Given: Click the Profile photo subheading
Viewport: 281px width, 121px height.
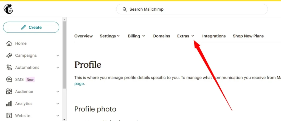Looking at the screenshot, I should pyautogui.click(x=95, y=109).
